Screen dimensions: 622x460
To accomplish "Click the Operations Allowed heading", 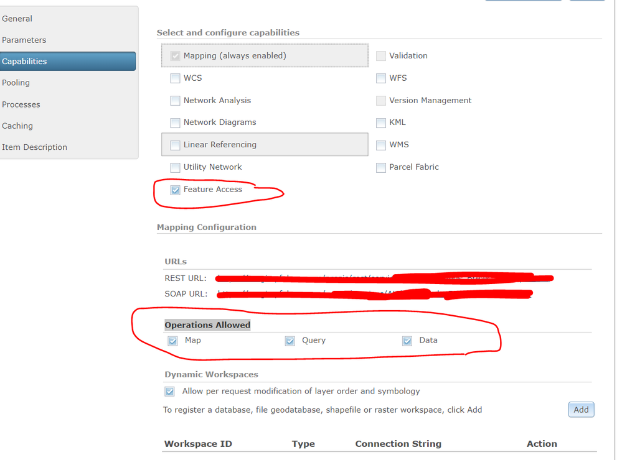I will 207,325.
